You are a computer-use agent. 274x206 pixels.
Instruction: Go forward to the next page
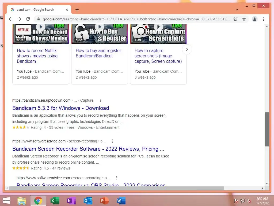(19, 19)
